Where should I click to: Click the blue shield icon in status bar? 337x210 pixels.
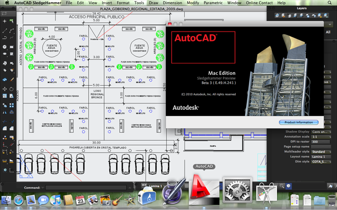click(x=288, y=186)
